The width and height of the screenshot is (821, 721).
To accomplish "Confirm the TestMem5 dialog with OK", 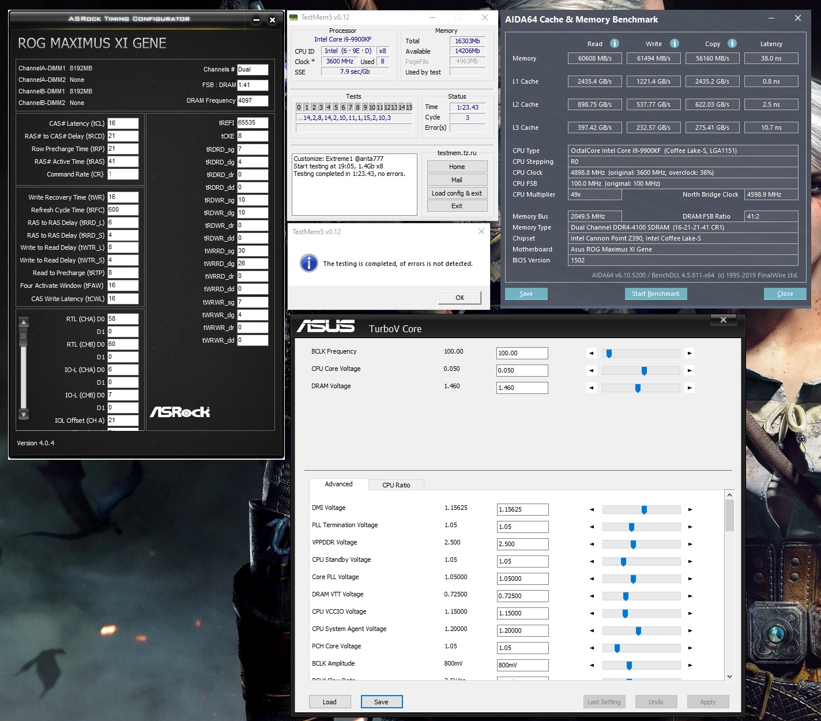I will [x=460, y=298].
